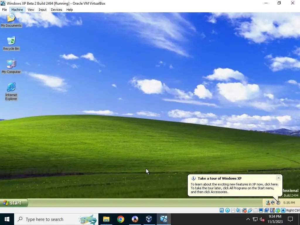The width and height of the screenshot is (300, 225).
Task: Select the Internet Explorer desktop icon
Action: [x=11, y=92]
